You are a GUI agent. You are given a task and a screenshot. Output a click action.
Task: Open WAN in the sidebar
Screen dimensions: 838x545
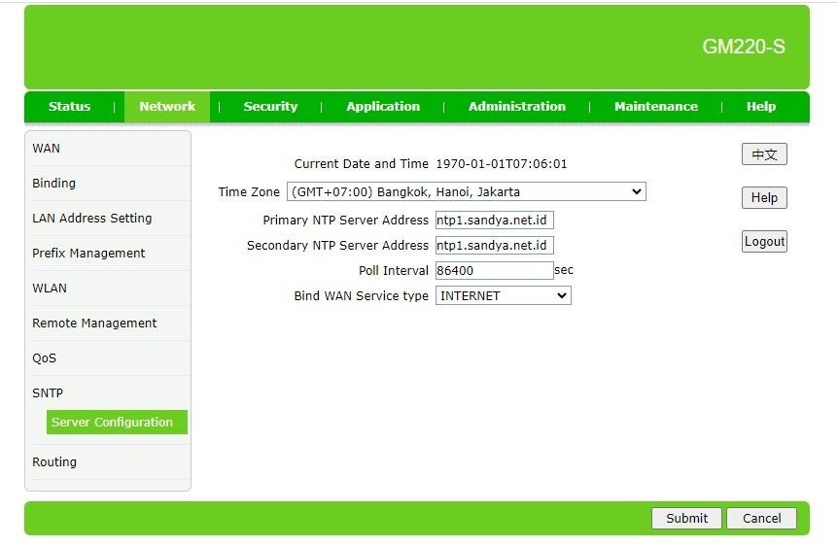pos(46,149)
